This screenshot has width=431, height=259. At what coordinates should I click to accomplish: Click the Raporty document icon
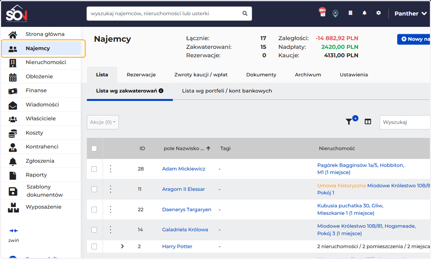[x=13, y=175]
